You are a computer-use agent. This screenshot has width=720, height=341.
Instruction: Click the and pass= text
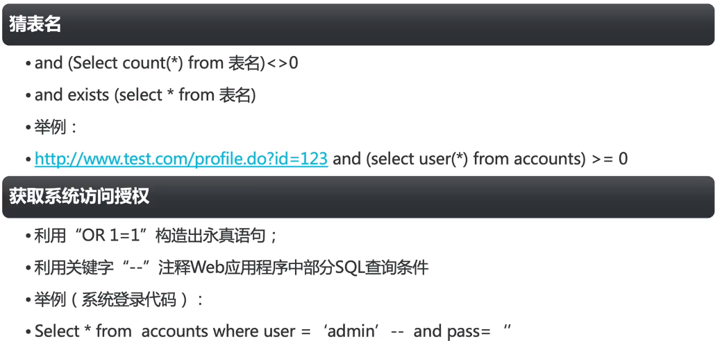click(x=452, y=331)
